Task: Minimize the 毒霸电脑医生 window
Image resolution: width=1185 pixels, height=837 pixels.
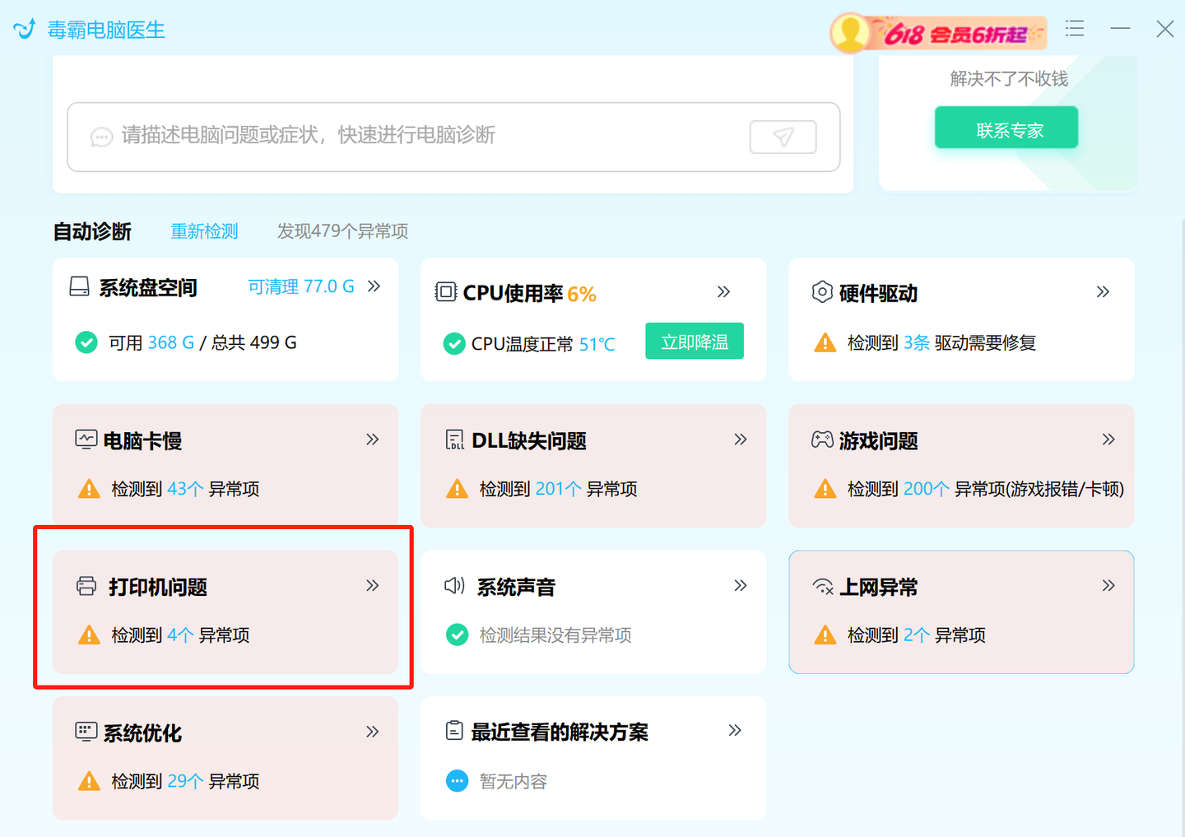Action: (1120, 29)
